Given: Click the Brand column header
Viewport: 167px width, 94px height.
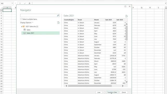Looking at the screenshot, I should click(x=86, y=20).
